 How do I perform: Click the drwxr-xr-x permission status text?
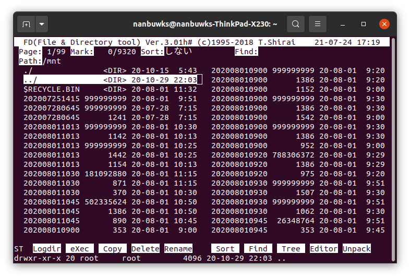coord(38,258)
